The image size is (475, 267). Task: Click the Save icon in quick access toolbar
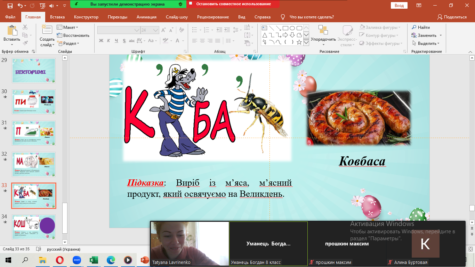coord(9,6)
